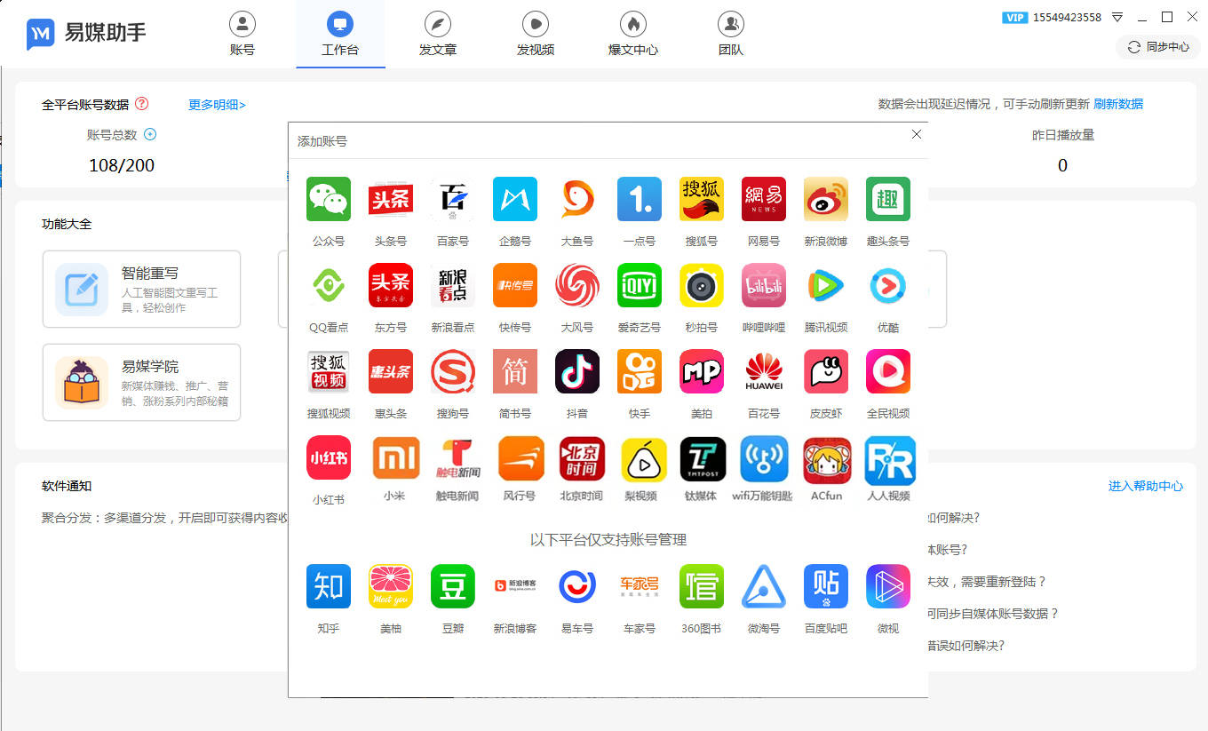The image size is (1208, 731).
Task: Pick the 钛媒体 platform icon
Action: click(x=703, y=458)
